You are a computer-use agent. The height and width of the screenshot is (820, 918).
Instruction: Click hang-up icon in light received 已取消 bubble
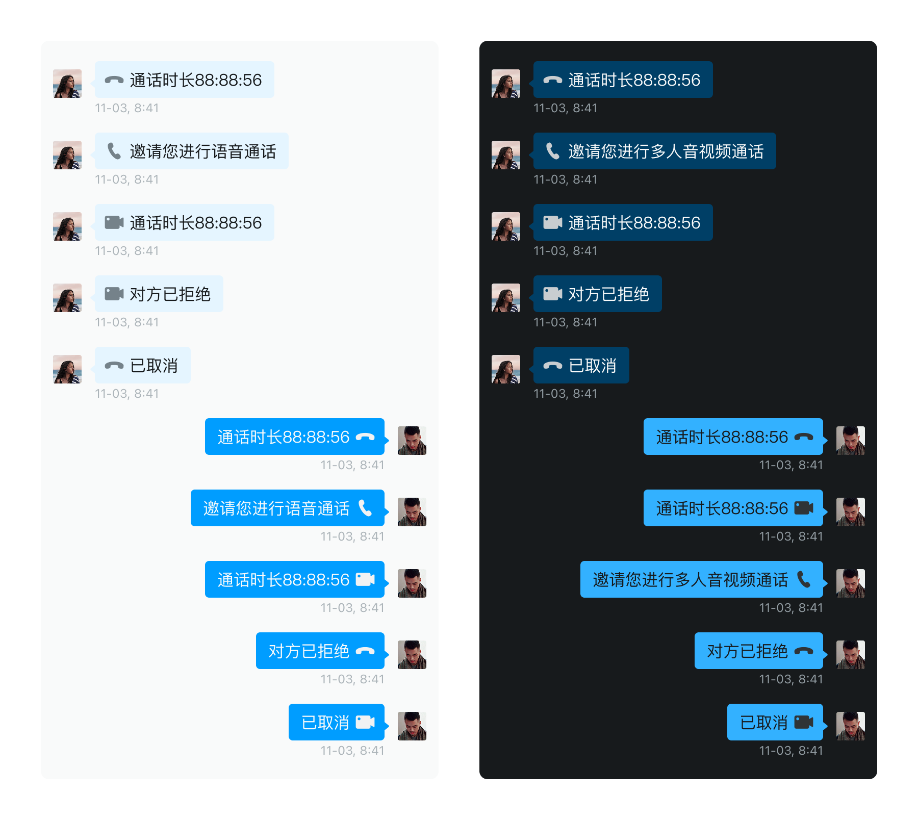114,366
